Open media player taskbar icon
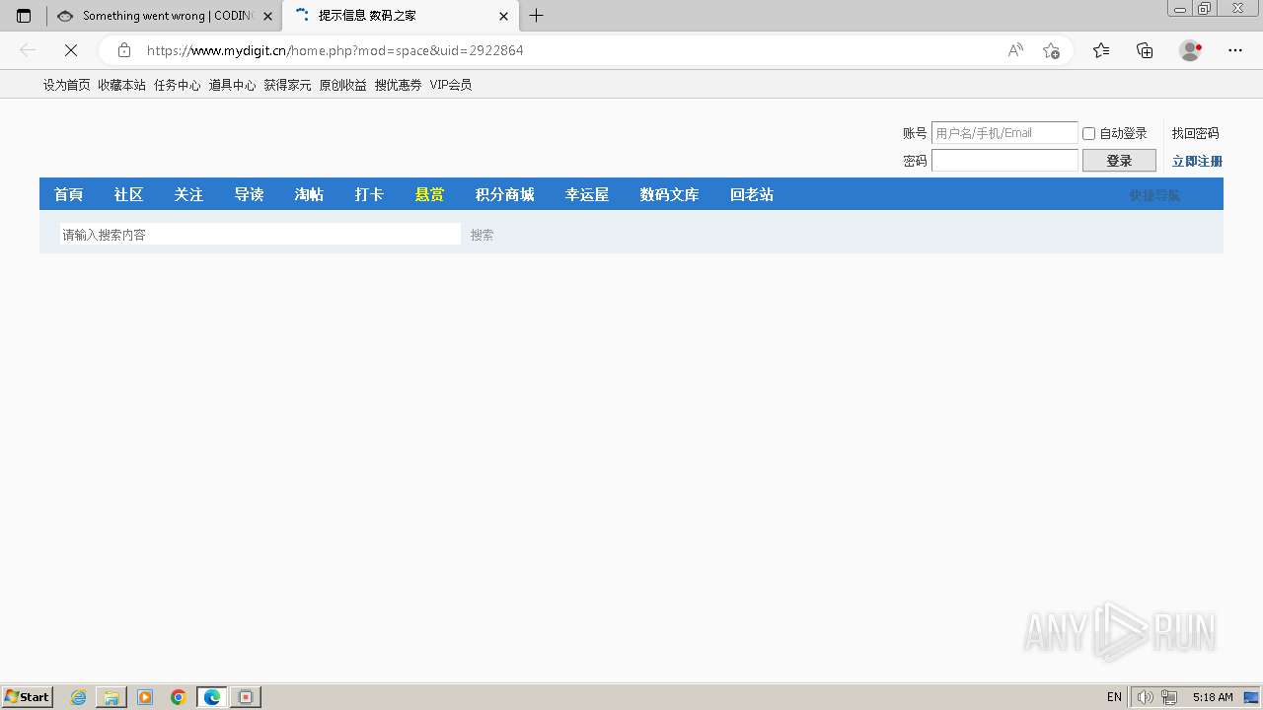The width and height of the screenshot is (1263, 710). tap(145, 697)
